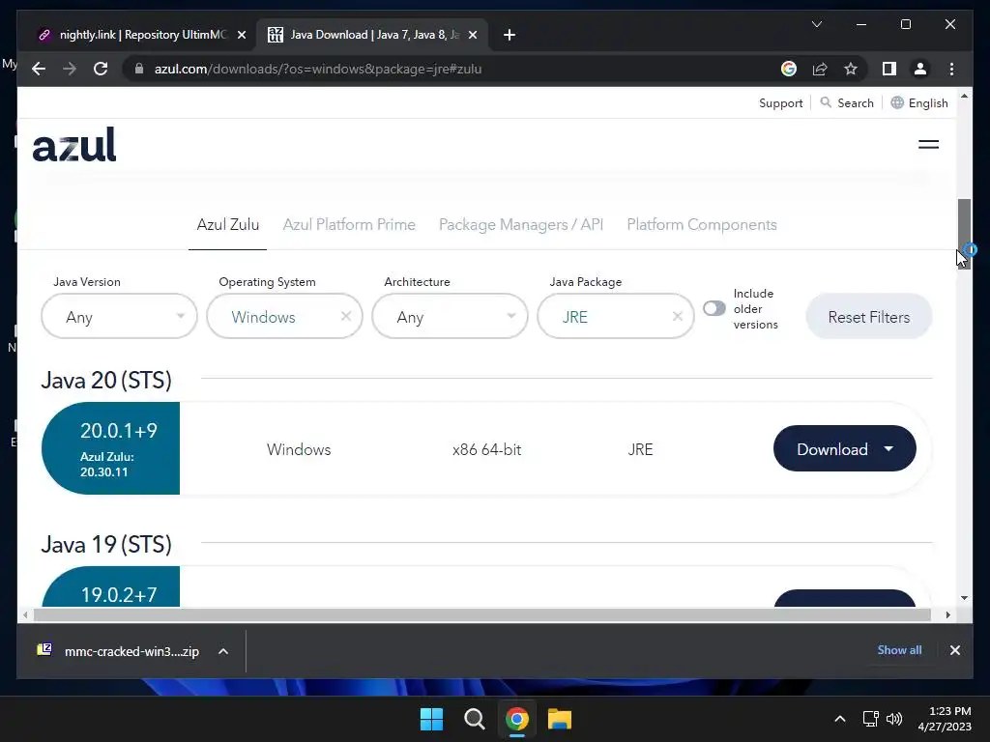Click the browser forward arrow
This screenshot has height=742, width=990.
click(70, 69)
